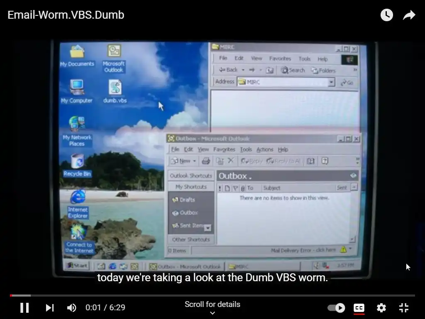Click the Outlook bar down arrow
This screenshot has width=425, height=319.
tap(208, 228)
